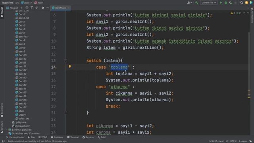Click the break statement on line 20
The width and height of the screenshot is (254, 143).
[x=113, y=106]
